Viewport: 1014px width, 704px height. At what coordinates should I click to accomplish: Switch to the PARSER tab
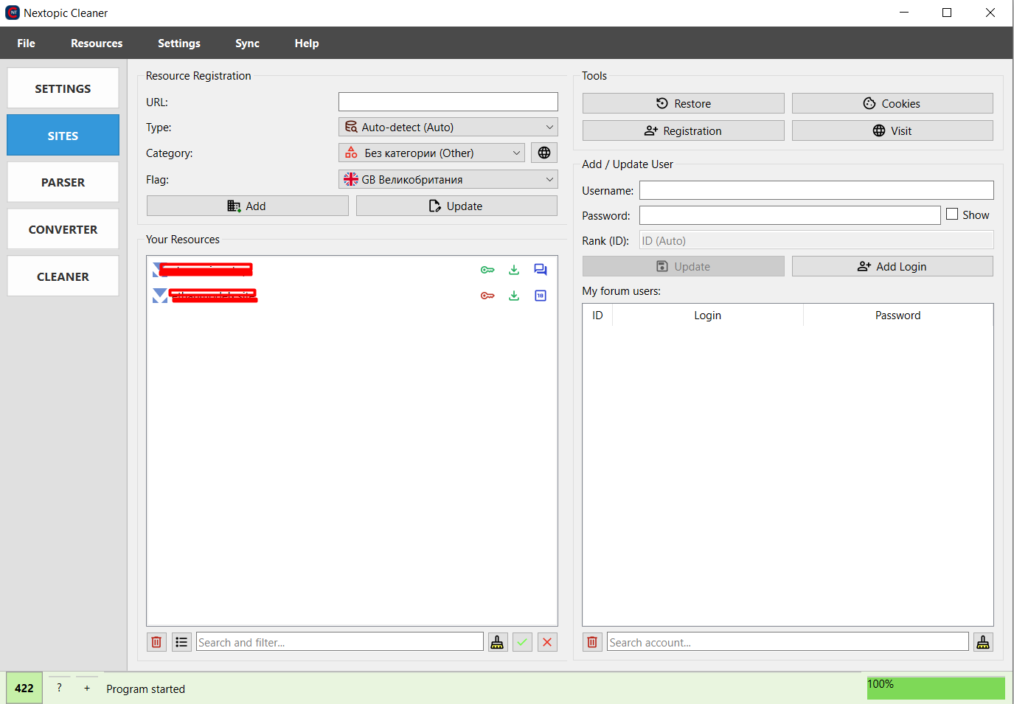click(63, 182)
